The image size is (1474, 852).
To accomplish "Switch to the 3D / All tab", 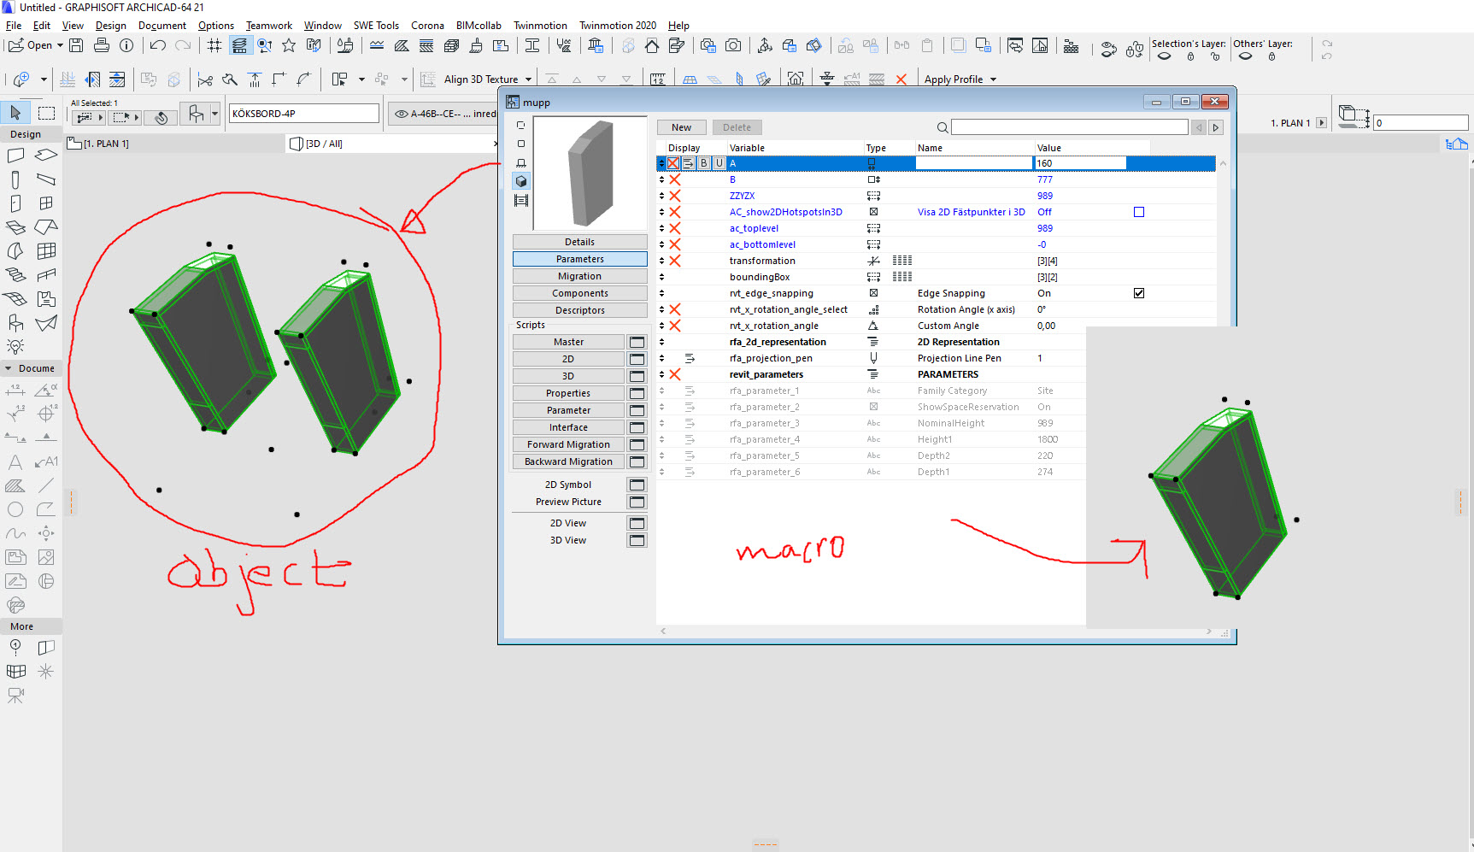I will pyautogui.click(x=324, y=144).
